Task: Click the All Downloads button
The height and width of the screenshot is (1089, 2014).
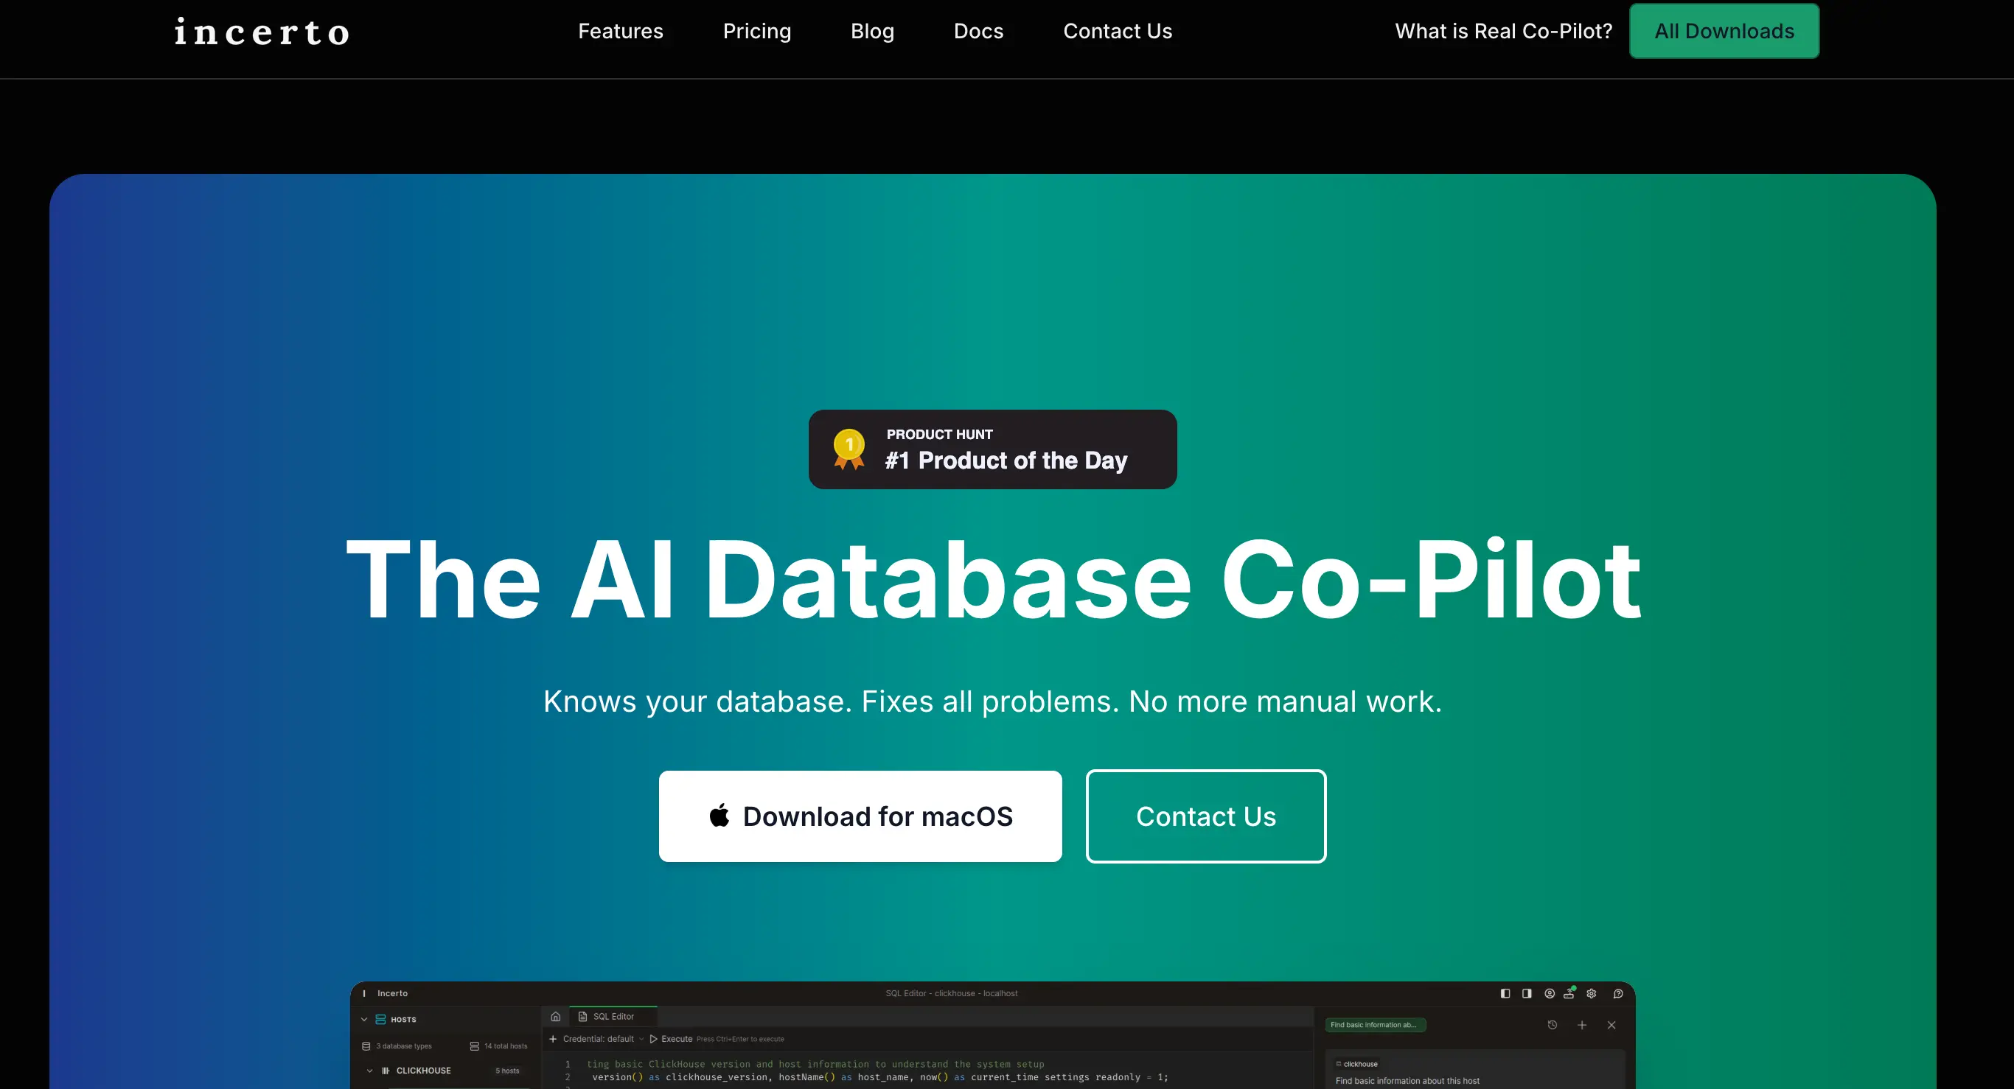Action: 1724,31
